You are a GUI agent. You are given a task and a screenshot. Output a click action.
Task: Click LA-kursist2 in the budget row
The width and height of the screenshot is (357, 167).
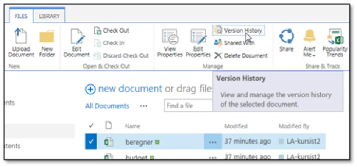pos(303,157)
